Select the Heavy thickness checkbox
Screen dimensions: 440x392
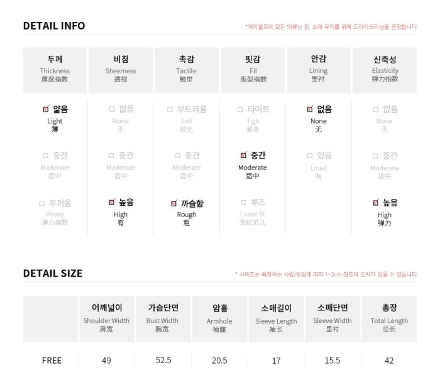(42, 203)
